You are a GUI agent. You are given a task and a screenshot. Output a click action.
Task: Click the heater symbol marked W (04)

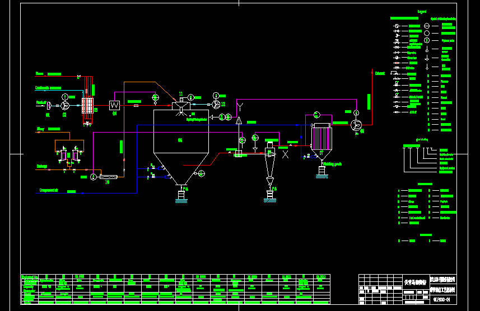(x=115, y=105)
